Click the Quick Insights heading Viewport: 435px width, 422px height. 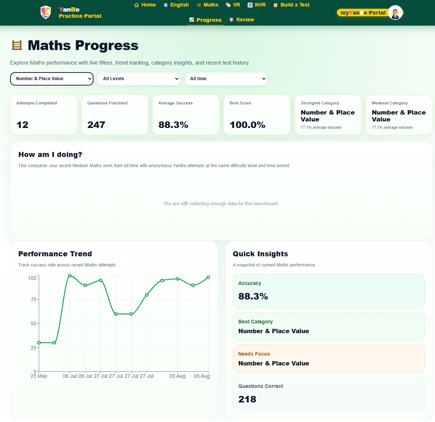260,254
